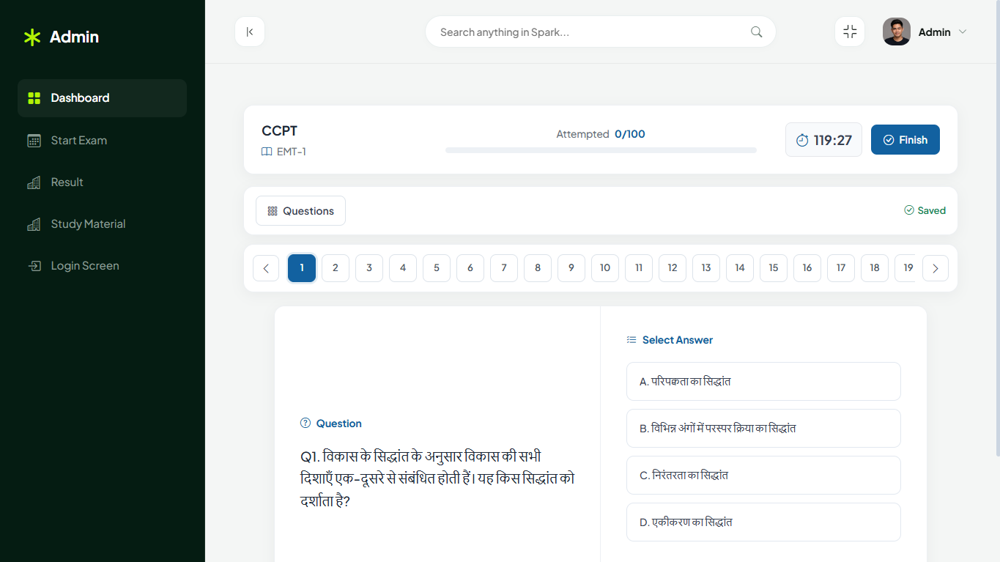Jump to question 2
1000x562 pixels.
pos(336,268)
